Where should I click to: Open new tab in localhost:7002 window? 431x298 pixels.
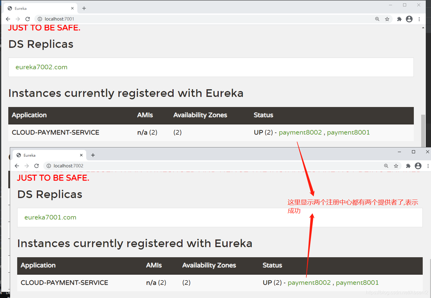(x=93, y=155)
